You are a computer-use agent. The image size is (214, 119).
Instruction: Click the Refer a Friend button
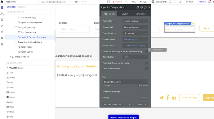pyautogui.click(x=189, y=98)
